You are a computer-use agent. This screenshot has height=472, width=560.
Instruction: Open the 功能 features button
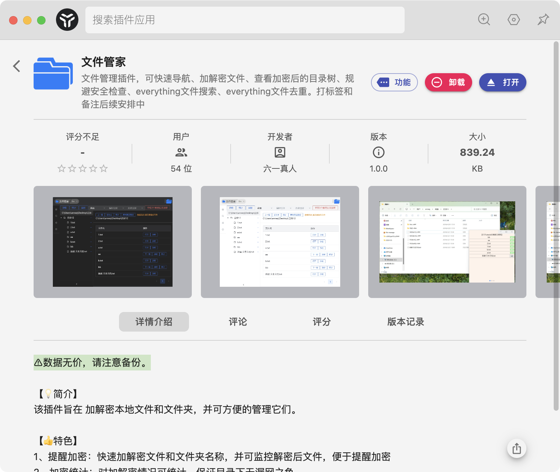(x=394, y=82)
